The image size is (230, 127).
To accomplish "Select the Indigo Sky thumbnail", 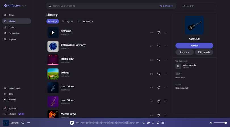I will pyautogui.click(x=53, y=60).
